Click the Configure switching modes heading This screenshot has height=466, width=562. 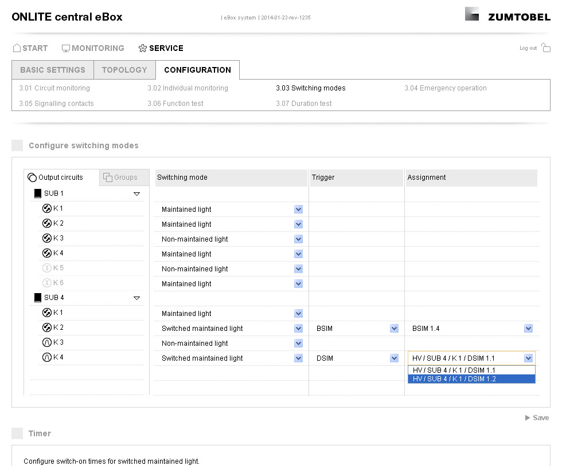coord(84,145)
